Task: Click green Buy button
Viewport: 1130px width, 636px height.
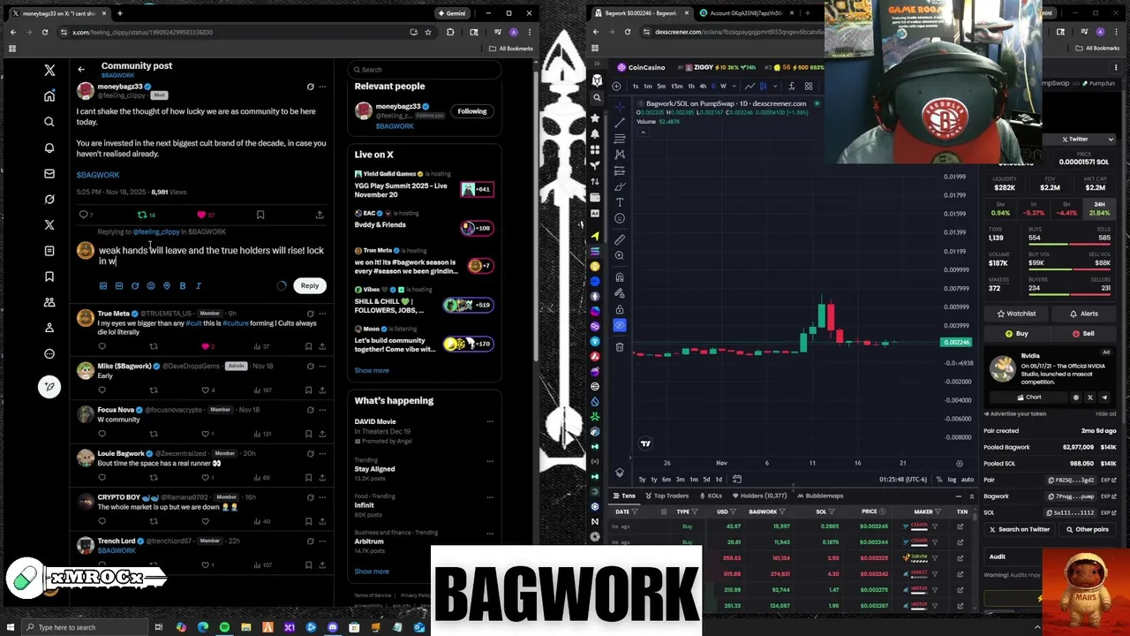Action: tap(1017, 334)
